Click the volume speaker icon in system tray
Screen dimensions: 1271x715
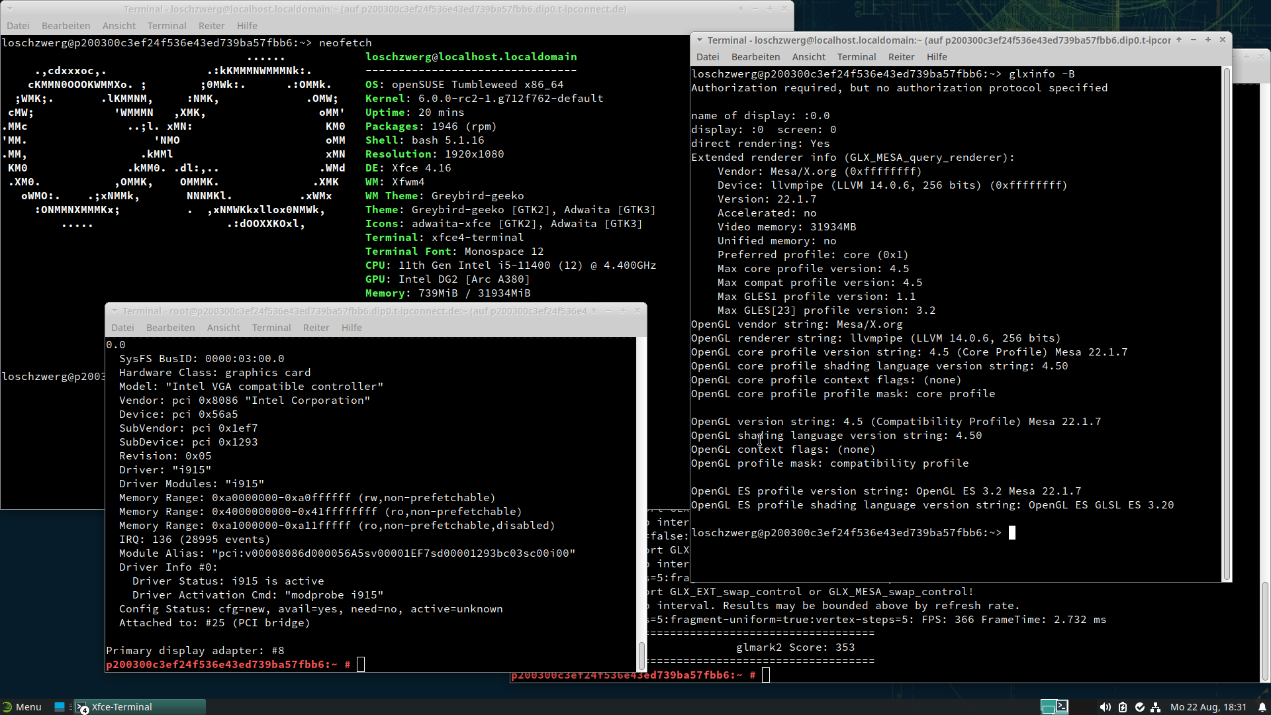tap(1105, 707)
